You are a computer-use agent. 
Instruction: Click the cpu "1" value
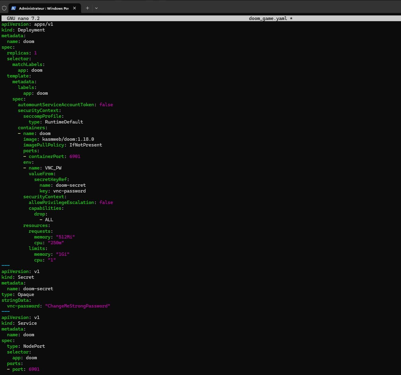(52, 260)
